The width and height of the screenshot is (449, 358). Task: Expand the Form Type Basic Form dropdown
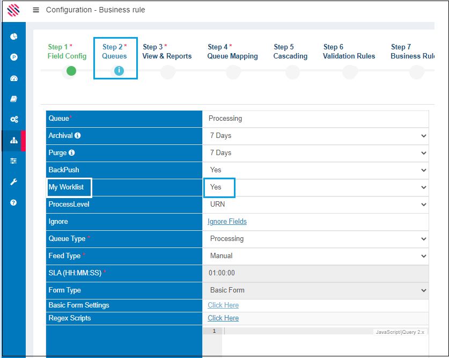tap(315, 290)
